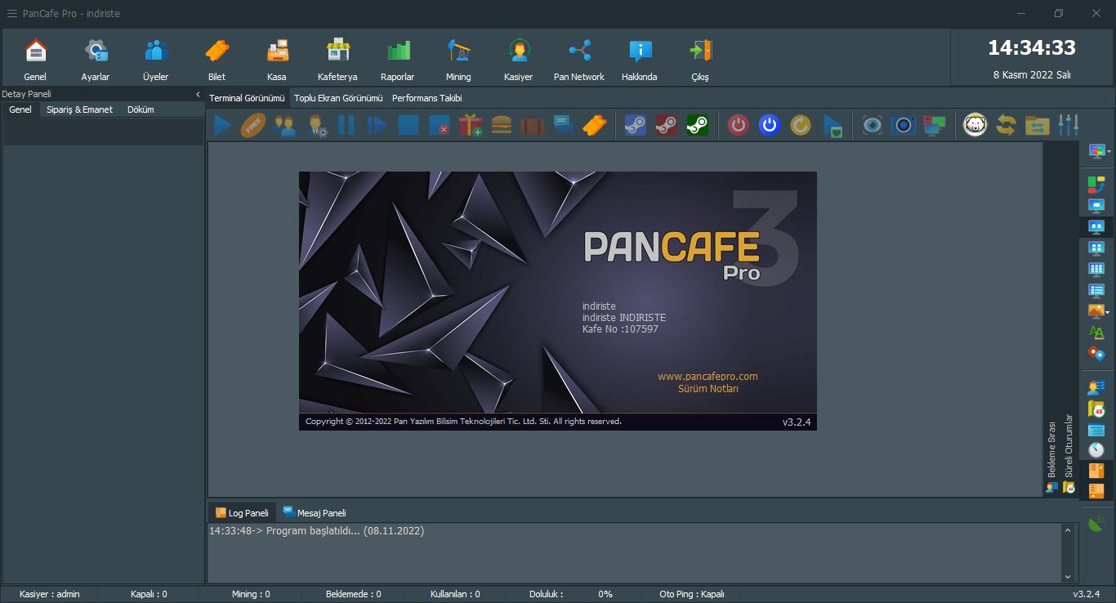
Task: Click the font size AA icon in sidebar
Action: (x=1096, y=333)
